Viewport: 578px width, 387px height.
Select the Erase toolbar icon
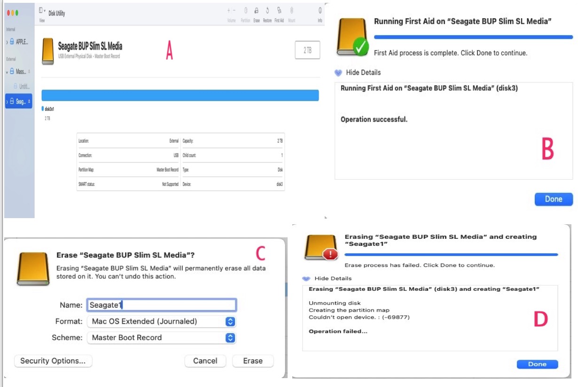(257, 10)
